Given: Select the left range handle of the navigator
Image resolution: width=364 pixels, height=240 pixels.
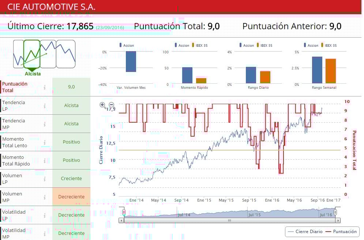Looking at the screenshot, I should point(124,212).
